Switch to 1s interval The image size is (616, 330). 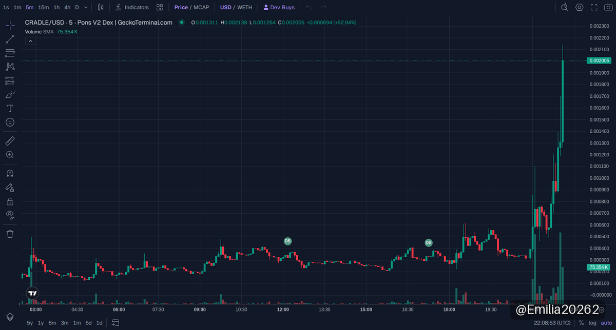6,8
